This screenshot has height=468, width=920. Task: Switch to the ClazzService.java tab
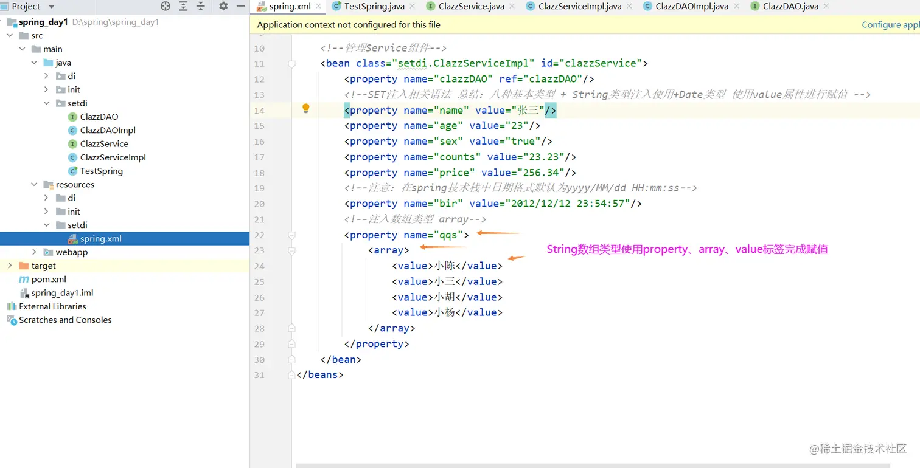[x=472, y=6]
